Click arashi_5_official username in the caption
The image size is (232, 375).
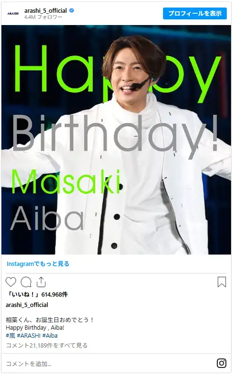(27, 305)
